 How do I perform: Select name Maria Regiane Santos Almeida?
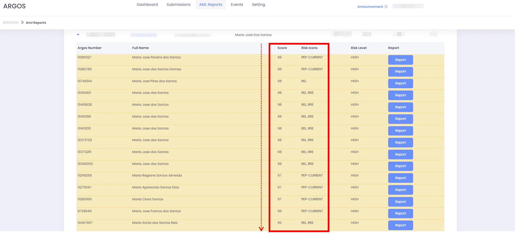point(157,176)
